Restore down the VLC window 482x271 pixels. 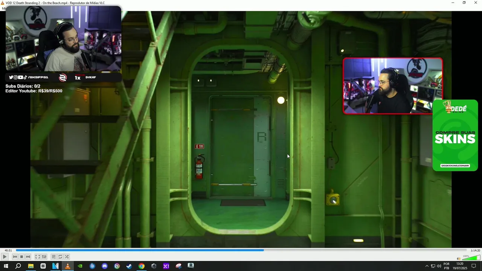pyautogui.click(x=464, y=3)
